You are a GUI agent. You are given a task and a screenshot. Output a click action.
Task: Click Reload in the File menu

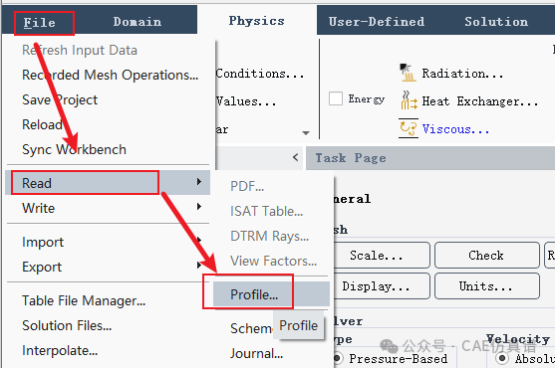[42, 124]
